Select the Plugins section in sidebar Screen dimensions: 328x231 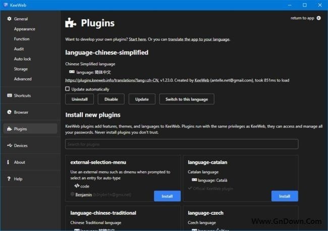coord(30,129)
